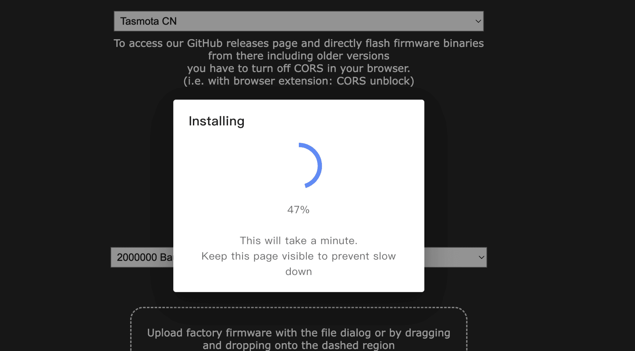The height and width of the screenshot is (351, 635).
Task: Click the word "down" in the dialog
Action: (x=298, y=272)
